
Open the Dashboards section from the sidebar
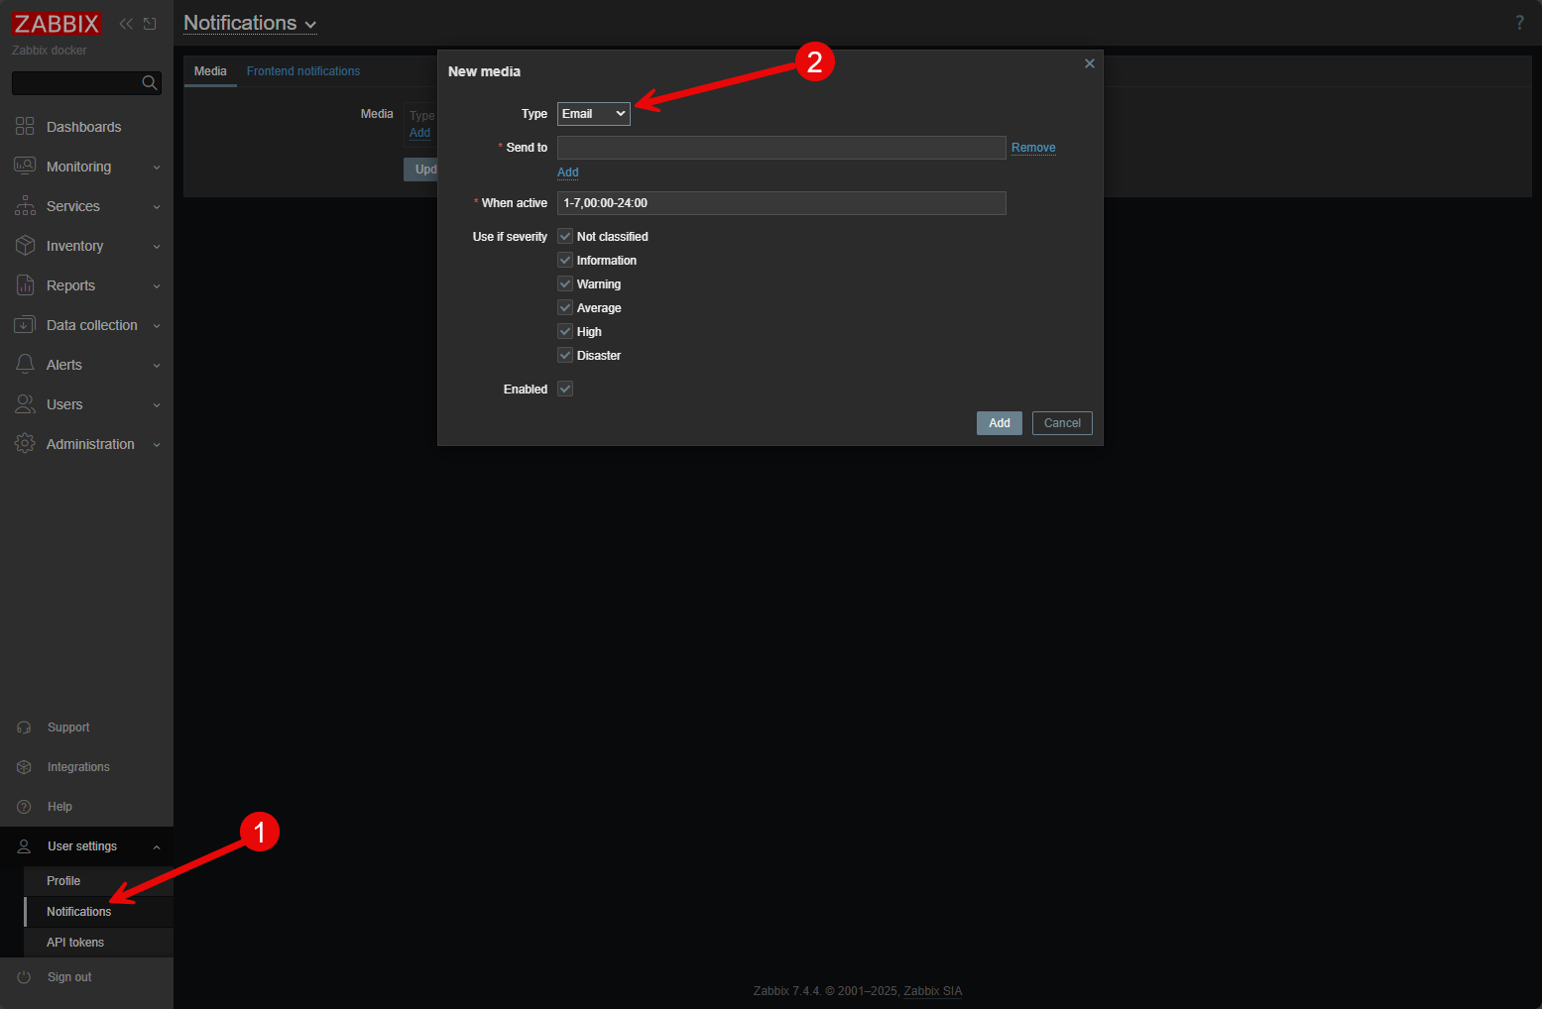click(x=24, y=126)
